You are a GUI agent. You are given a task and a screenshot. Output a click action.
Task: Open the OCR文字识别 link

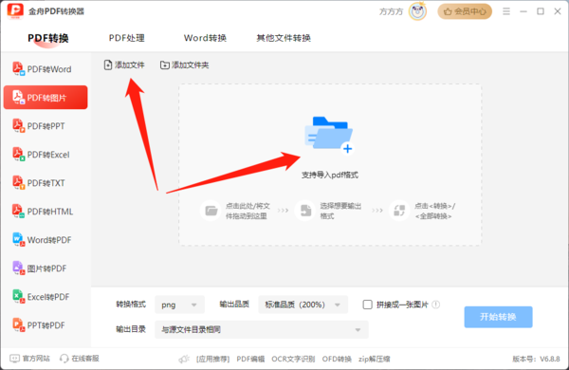pyautogui.click(x=293, y=359)
